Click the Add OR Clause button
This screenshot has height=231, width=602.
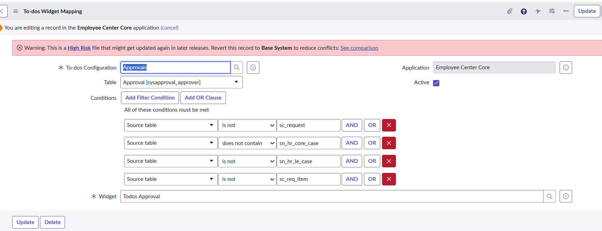(x=203, y=98)
